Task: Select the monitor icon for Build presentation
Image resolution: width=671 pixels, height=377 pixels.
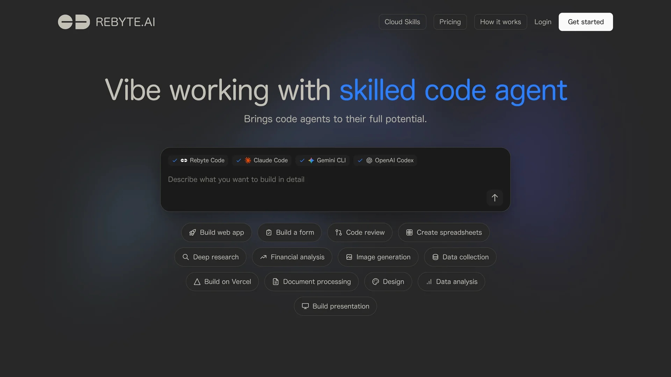Action: click(305, 306)
